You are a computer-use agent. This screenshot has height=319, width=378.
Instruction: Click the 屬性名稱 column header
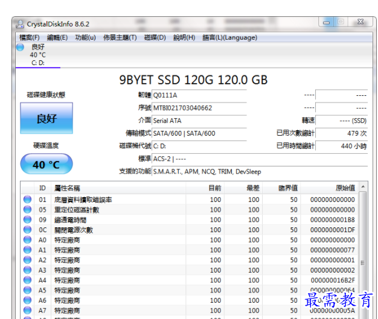pos(66,188)
